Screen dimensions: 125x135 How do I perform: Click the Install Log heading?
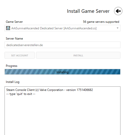point(13,82)
